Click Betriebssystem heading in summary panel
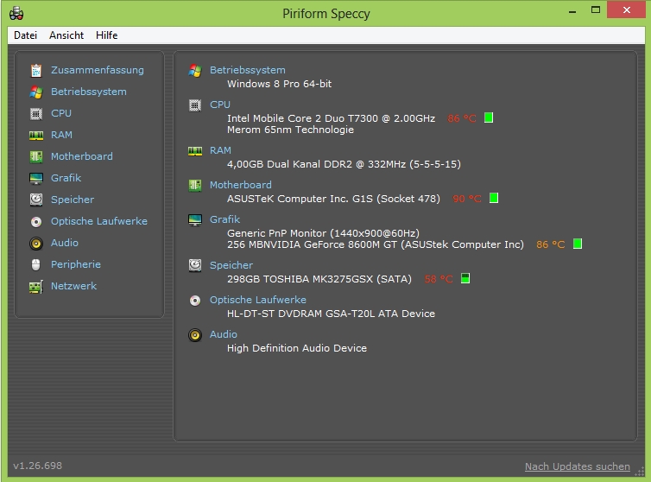This screenshot has height=482, width=651. [248, 70]
